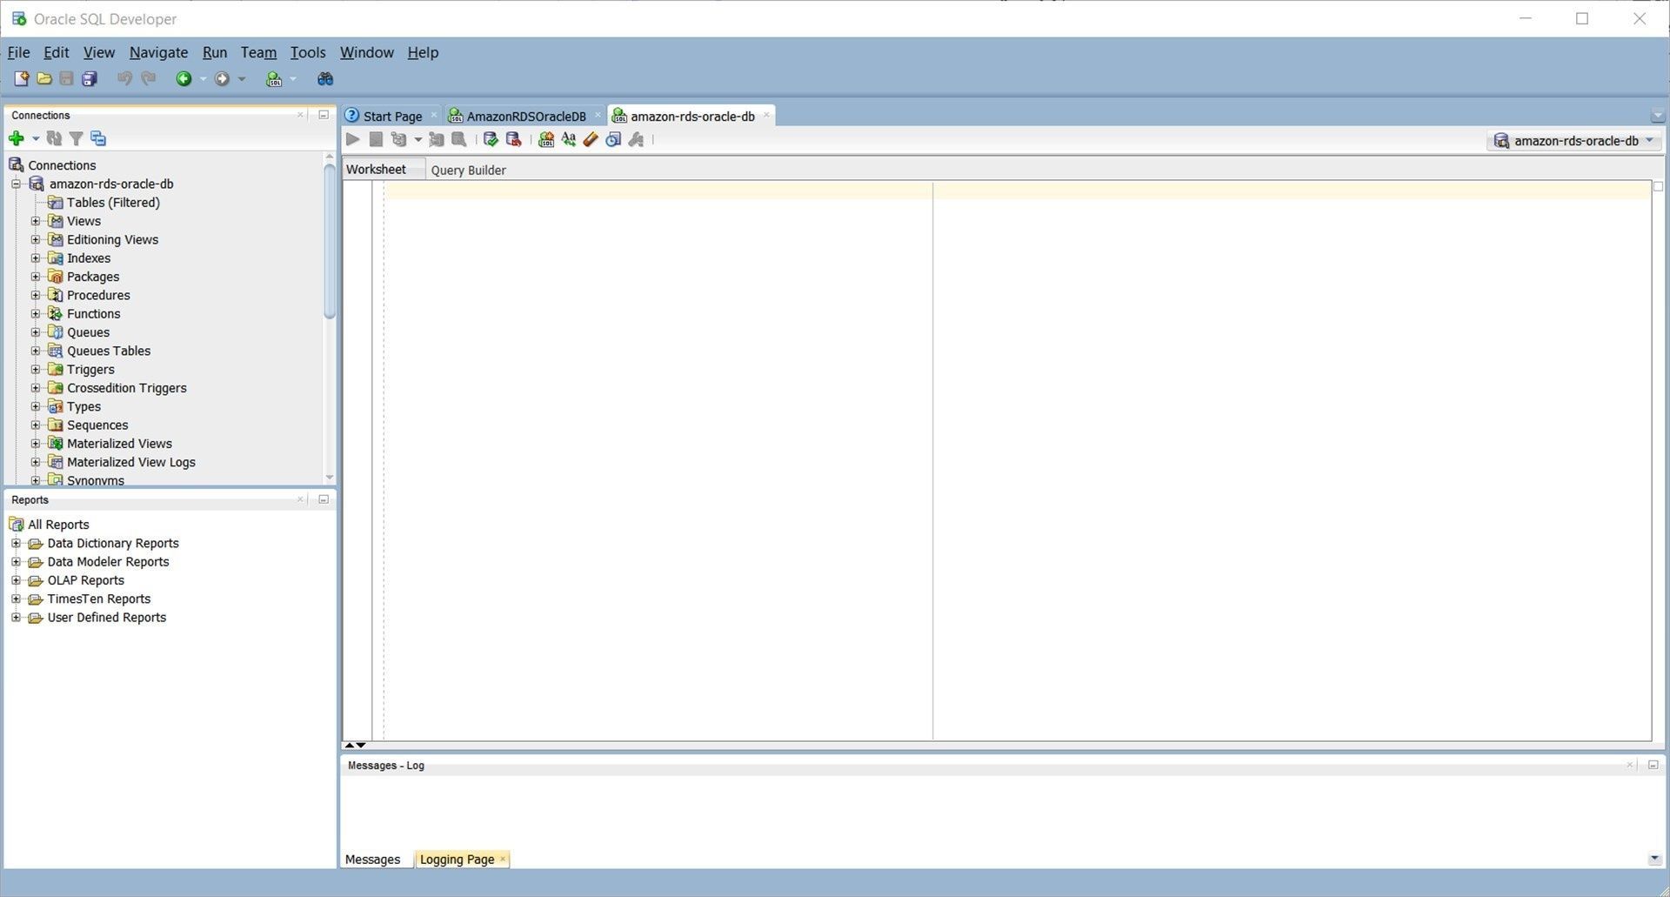The image size is (1670, 897).
Task: Expand User Defined Reports folder
Action: 16,618
